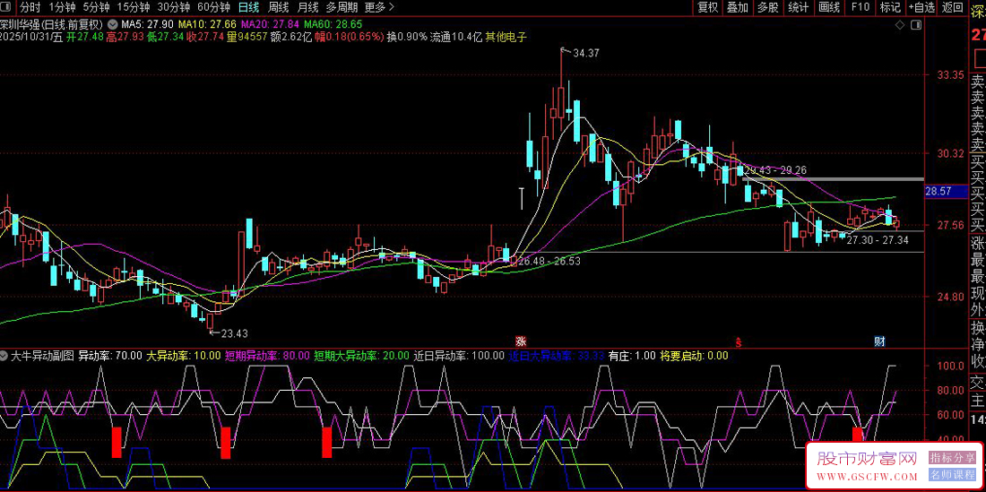
Task: Click the 2025/10/31/五 date label
Action: (31, 37)
